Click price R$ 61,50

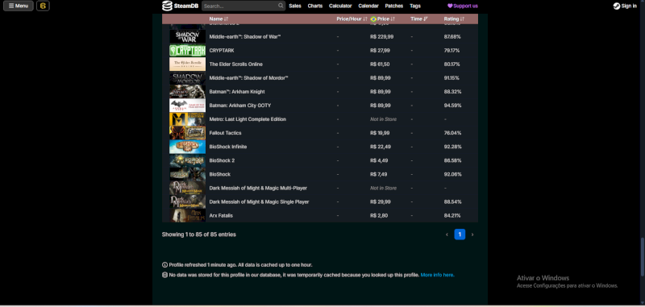point(380,64)
